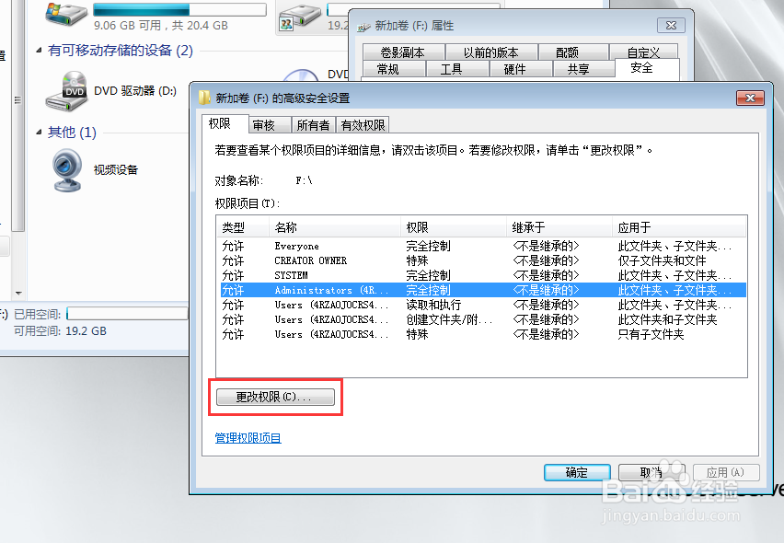Click the C drive capacity bar

179,9
